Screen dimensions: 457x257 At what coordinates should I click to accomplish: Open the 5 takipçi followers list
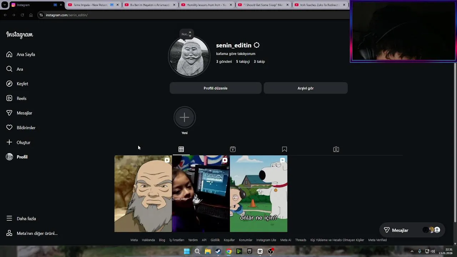pyautogui.click(x=243, y=61)
